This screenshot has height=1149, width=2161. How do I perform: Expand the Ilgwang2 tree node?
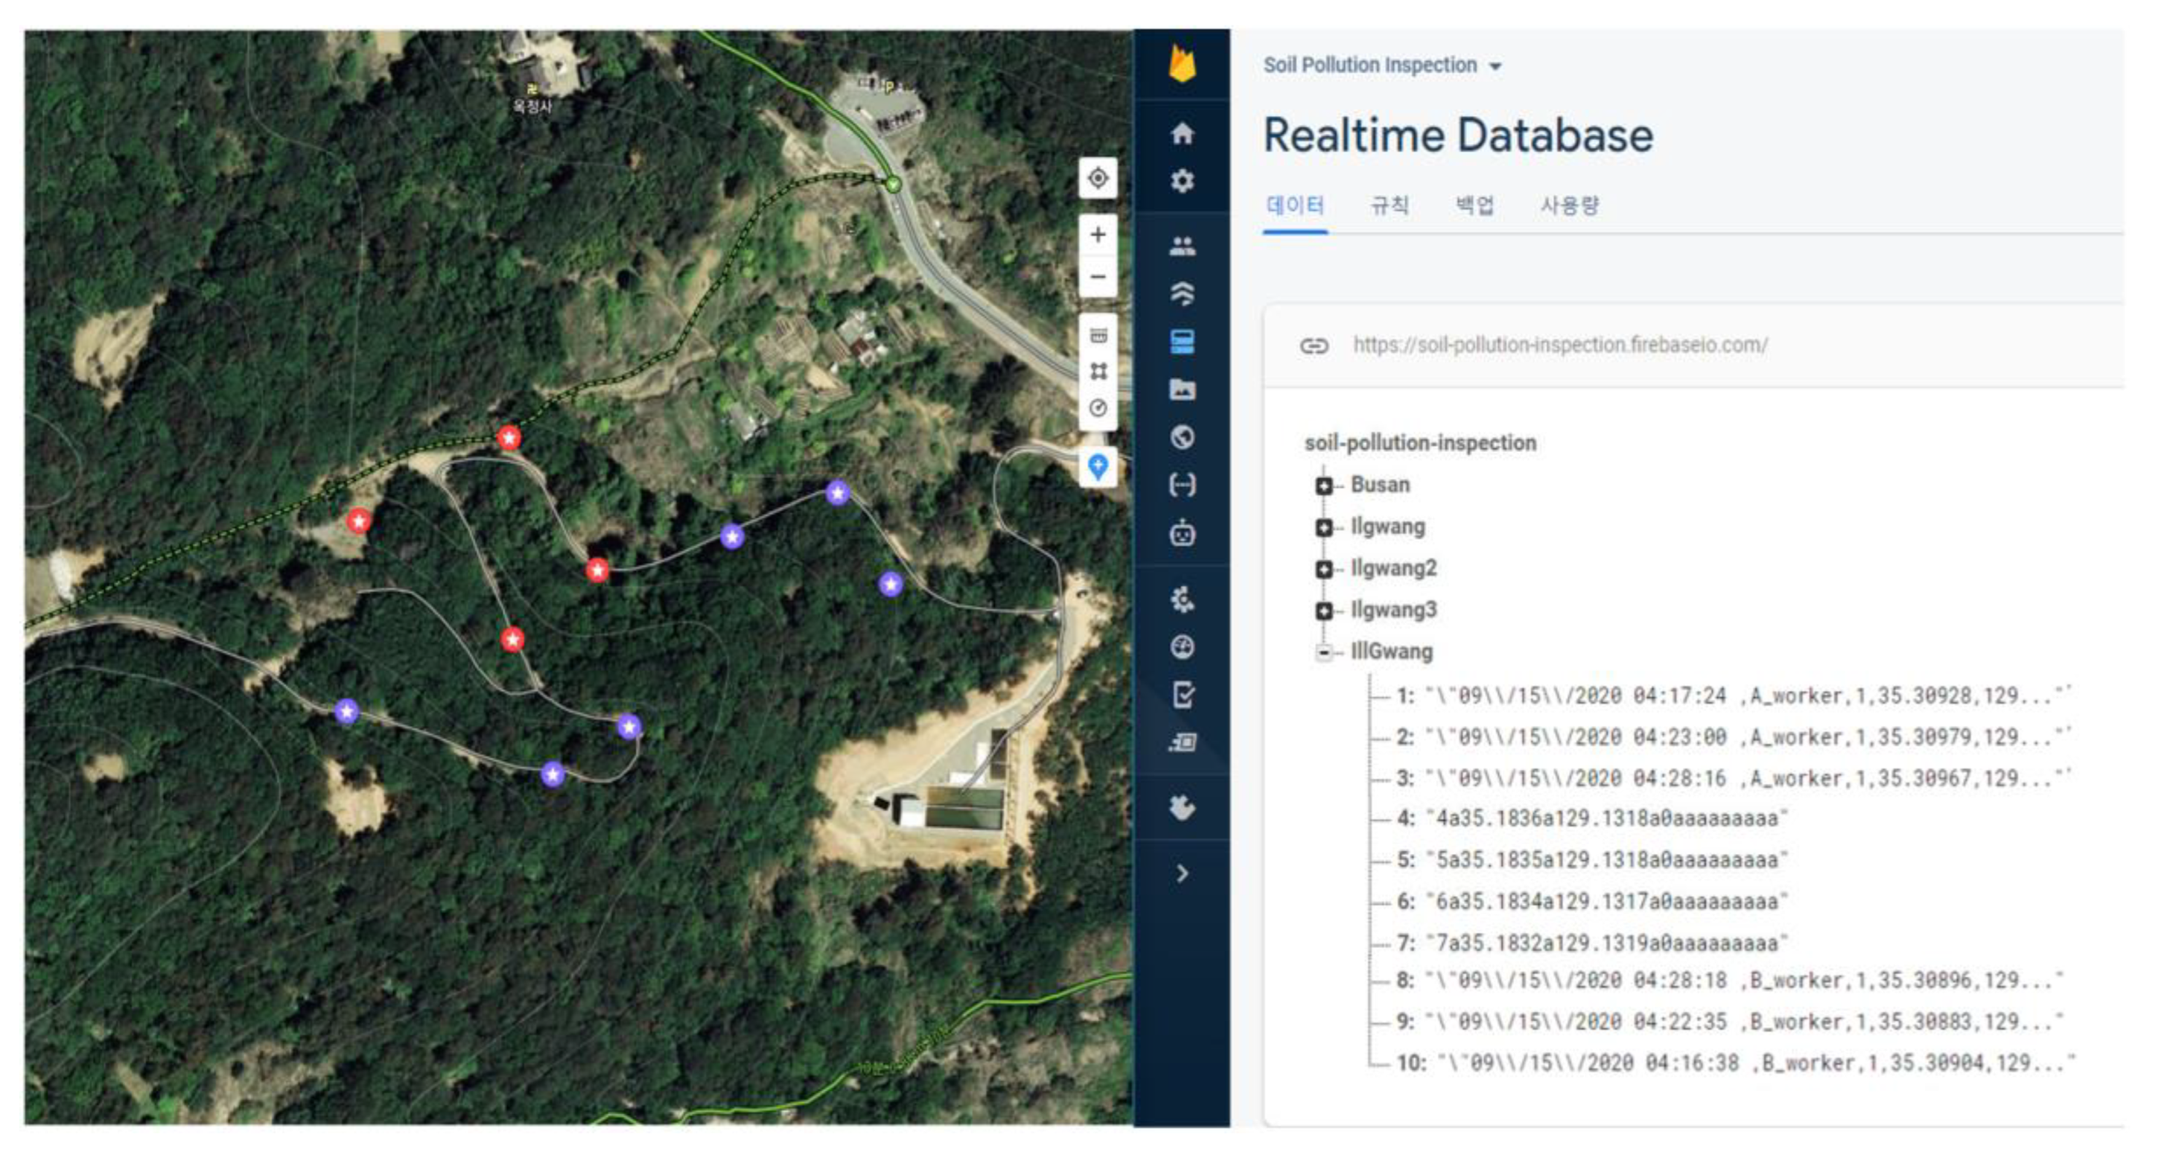tap(1324, 569)
